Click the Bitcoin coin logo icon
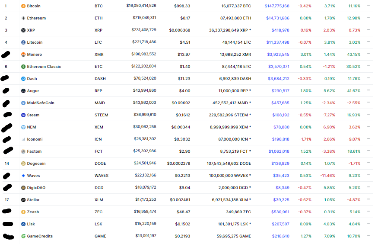Image resolution: width=378 pixels, height=244 pixels. point(23,6)
